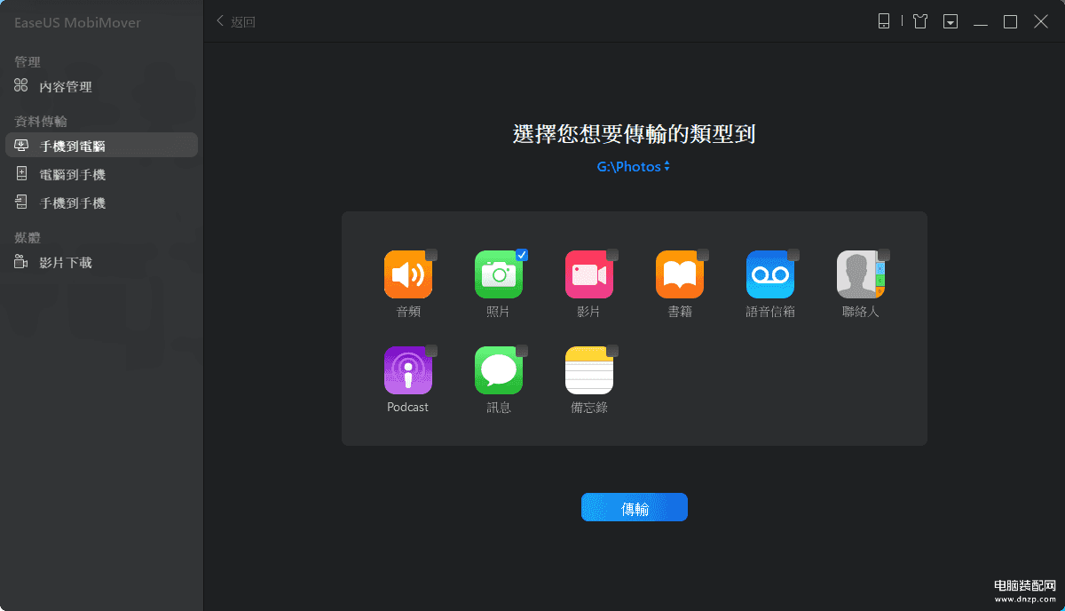Click the Notes (備忘錄) notepad icon

[589, 370]
